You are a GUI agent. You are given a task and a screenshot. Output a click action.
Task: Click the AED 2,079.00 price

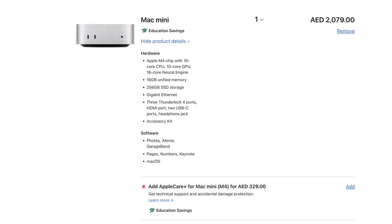click(x=332, y=20)
